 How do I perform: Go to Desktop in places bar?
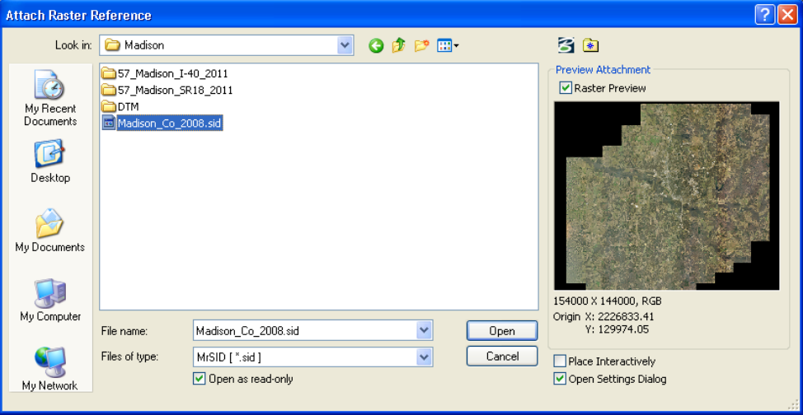(x=49, y=161)
